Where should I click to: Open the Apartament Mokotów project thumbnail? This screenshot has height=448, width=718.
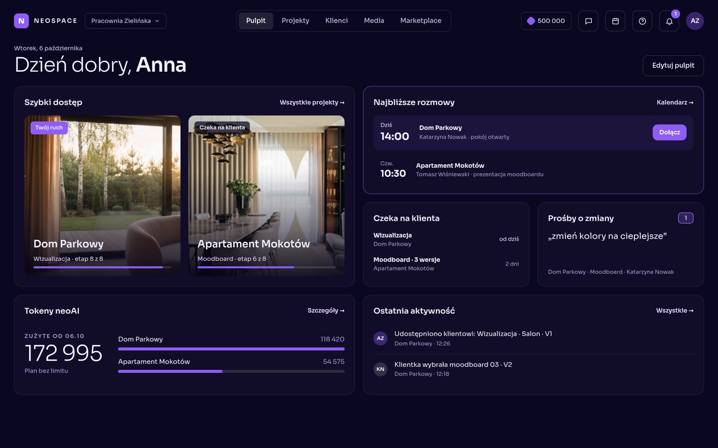[x=266, y=196]
